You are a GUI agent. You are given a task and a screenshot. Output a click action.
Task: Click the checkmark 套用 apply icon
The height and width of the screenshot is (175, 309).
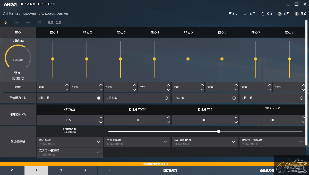[x=246, y=14]
